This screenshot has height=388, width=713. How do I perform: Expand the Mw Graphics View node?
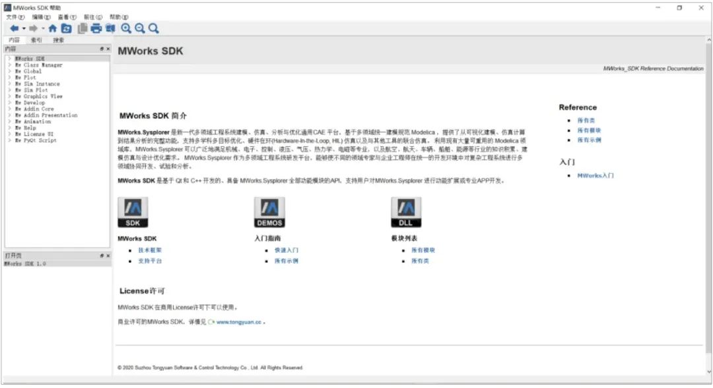coord(9,97)
